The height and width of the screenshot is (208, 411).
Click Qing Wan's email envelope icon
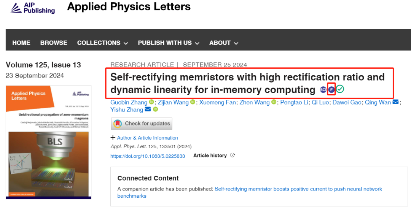(x=396, y=102)
